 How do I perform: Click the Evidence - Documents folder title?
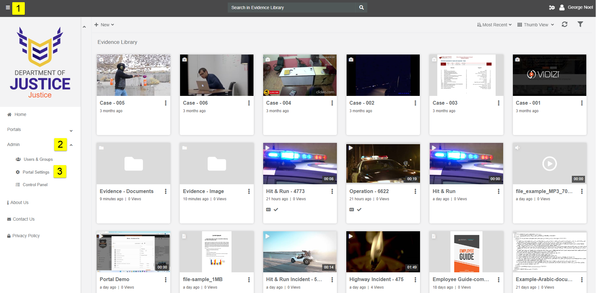point(126,191)
